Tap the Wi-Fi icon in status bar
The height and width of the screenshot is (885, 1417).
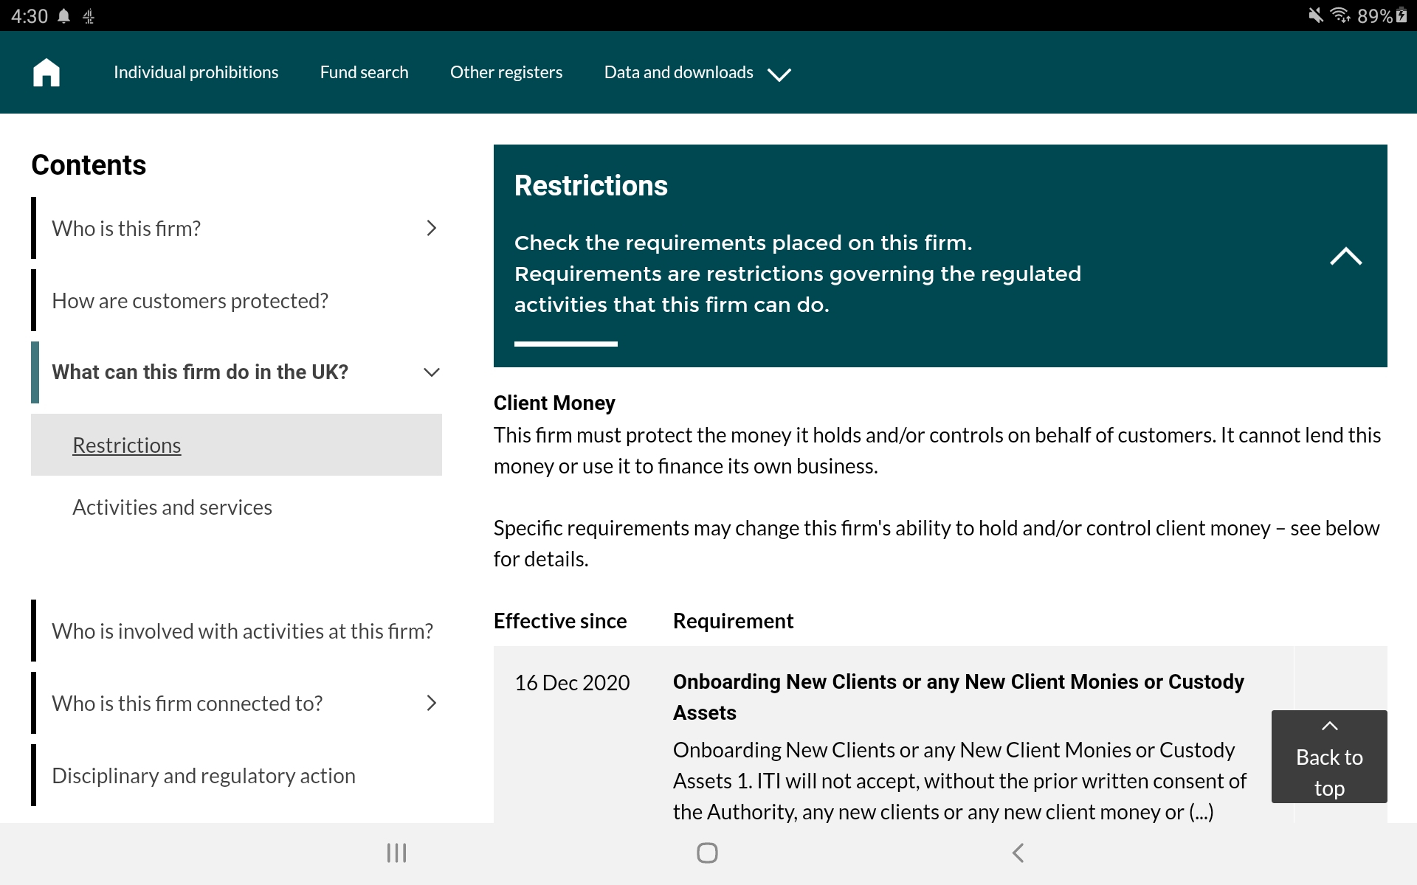(1340, 15)
